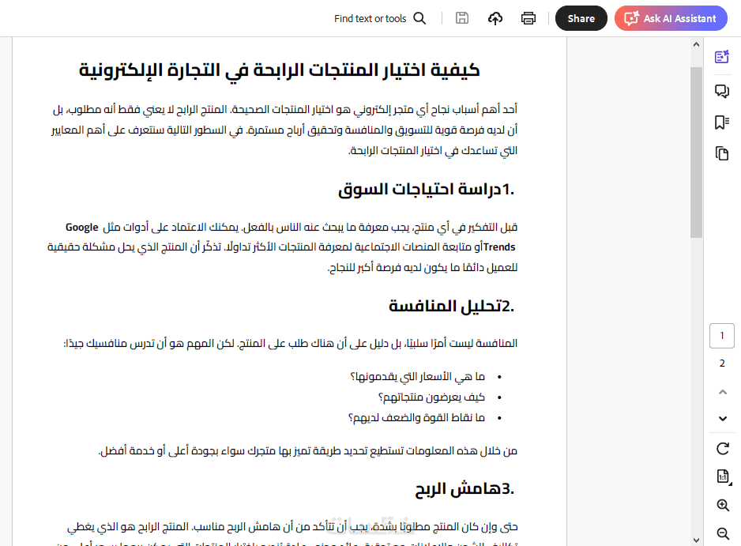Screen dimensions: 741x546
Task: Open the comments panel icon
Action: tap(721, 91)
